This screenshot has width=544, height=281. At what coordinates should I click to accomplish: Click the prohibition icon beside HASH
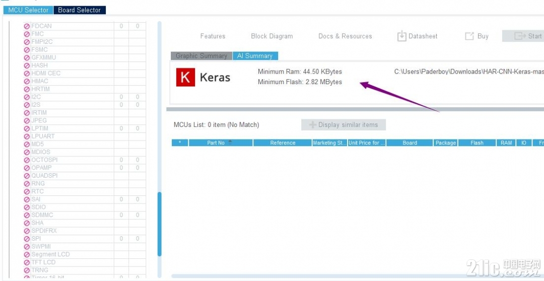pyautogui.click(x=27, y=65)
